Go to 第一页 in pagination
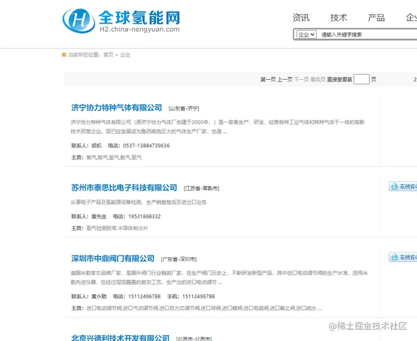The height and width of the screenshot is (341, 417). click(268, 79)
